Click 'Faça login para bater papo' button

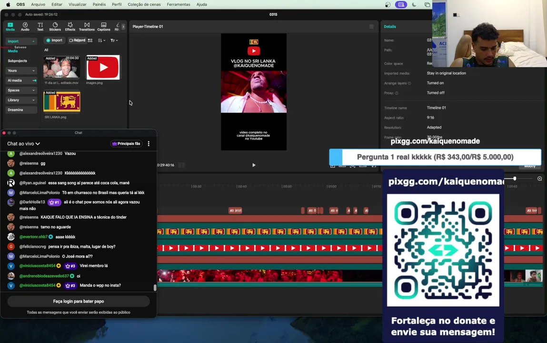[79, 301]
